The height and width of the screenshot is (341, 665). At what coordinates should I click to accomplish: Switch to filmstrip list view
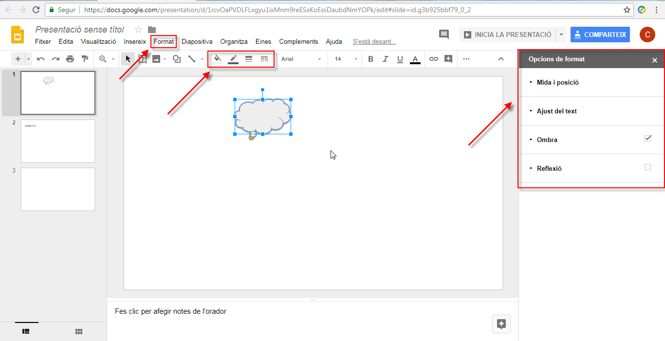(x=26, y=331)
